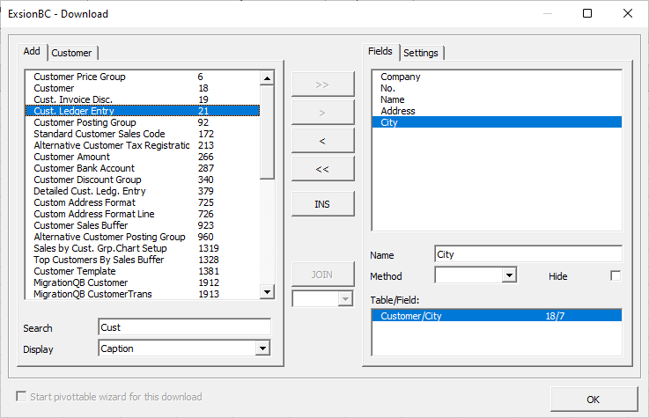The width and height of the screenshot is (649, 418).
Task: Click the remove-all << button
Action: pos(323,169)
